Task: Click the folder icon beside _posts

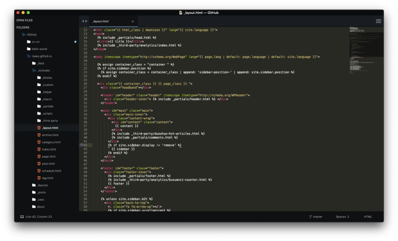Action: pos(34,192)
